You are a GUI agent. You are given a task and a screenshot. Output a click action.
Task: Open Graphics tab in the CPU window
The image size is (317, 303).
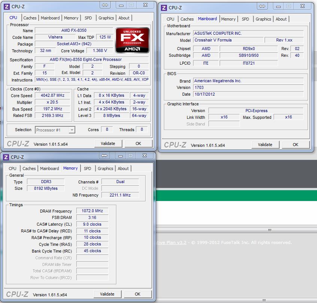click(106, 18)
